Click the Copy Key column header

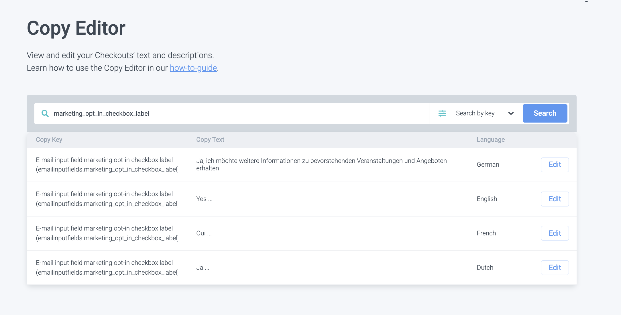click(x=49, y=140)
